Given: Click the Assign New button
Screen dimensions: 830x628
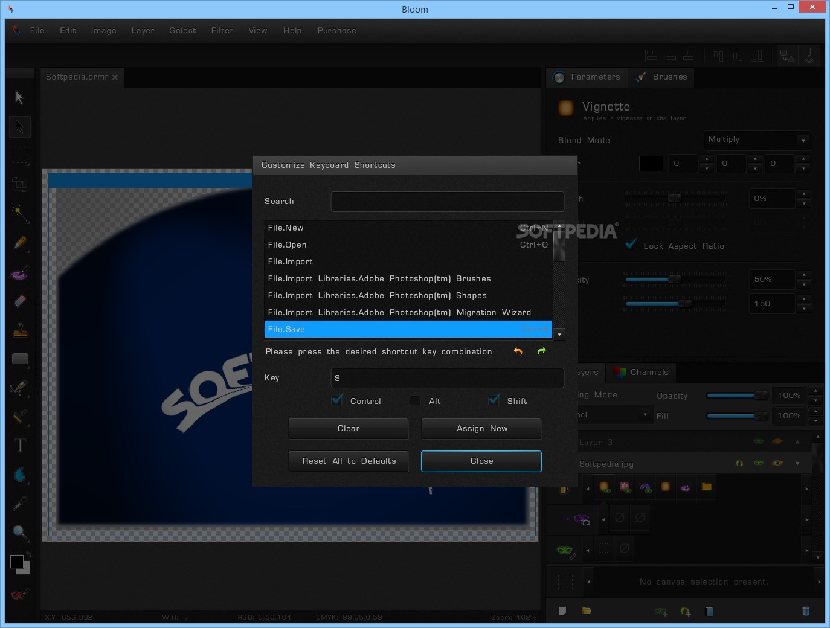Looking at the screenshot, I should (x=481, y=428).
